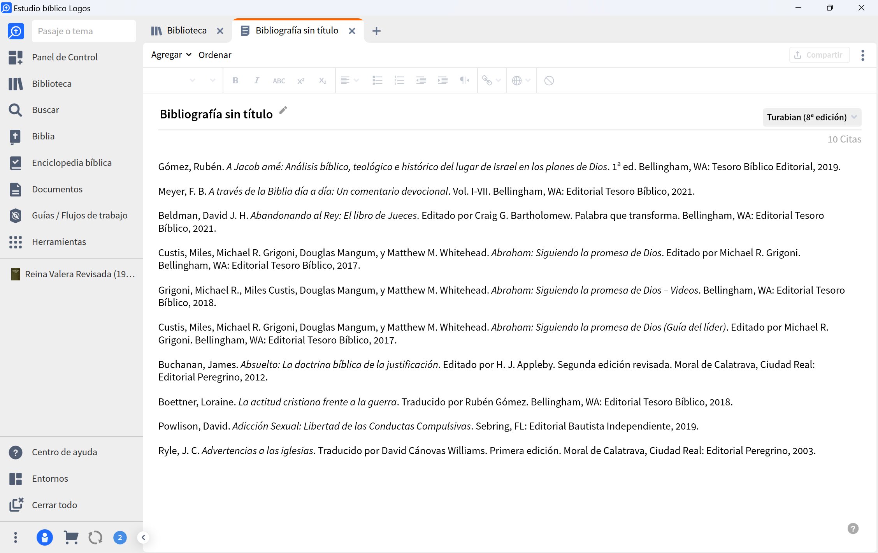Open the notifications badge showing 2
This screenshot has width=878, height=553.
(x=120, y=537)
